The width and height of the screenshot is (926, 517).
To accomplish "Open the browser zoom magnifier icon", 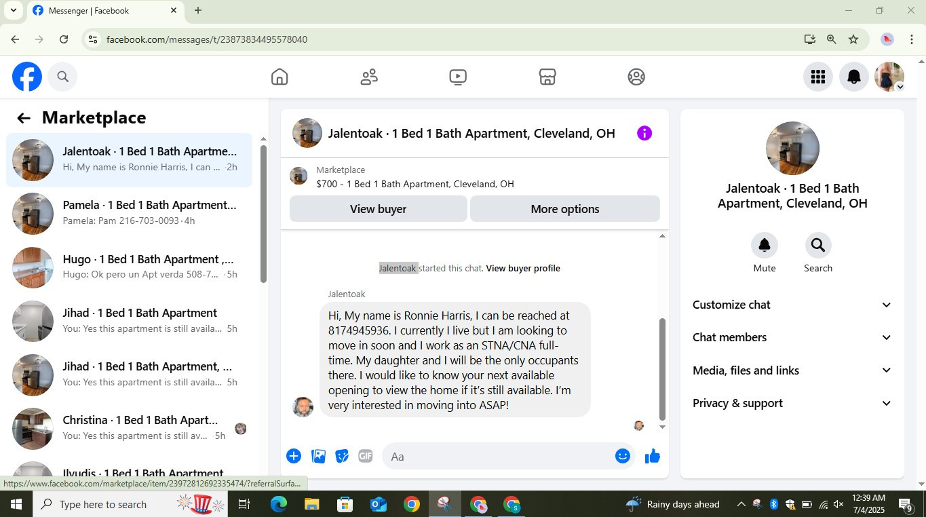I will point(831,39).
